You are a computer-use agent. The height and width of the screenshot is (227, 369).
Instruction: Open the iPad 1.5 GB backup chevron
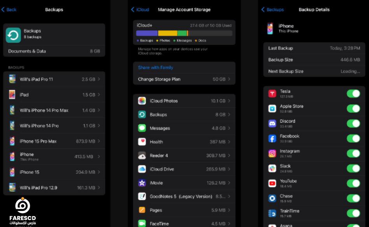click(x=99, y=94)
